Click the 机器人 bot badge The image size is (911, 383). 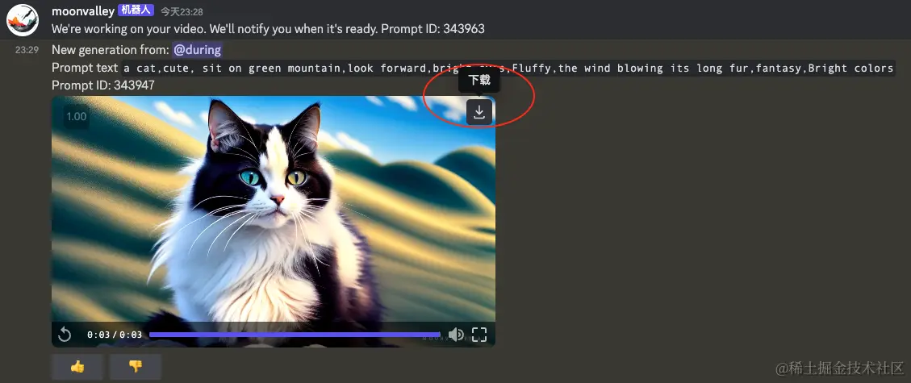click(x=136, y=11)
